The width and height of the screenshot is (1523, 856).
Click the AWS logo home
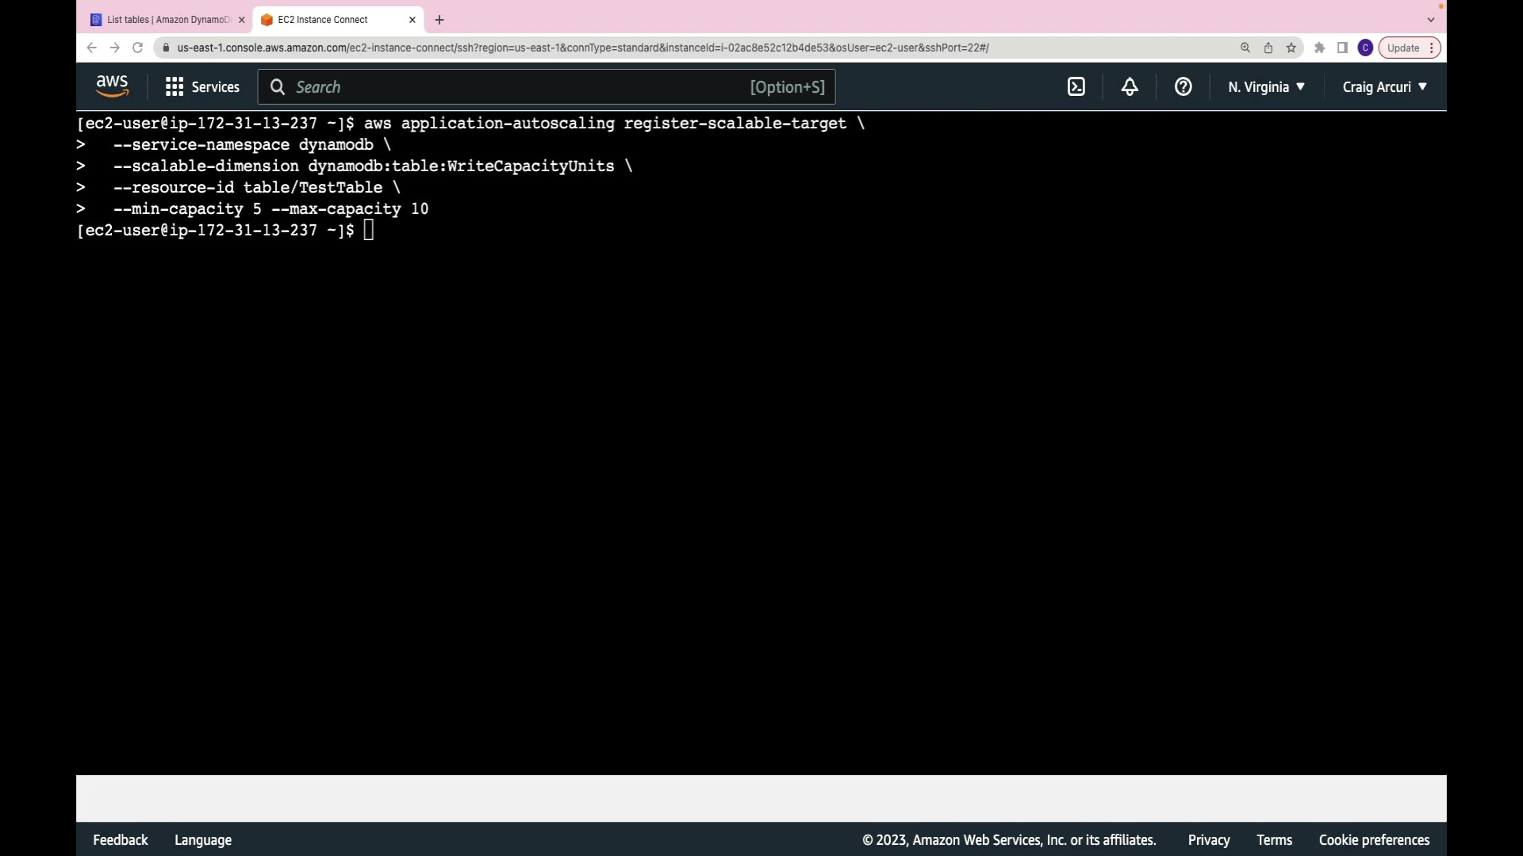pos(112,86)
